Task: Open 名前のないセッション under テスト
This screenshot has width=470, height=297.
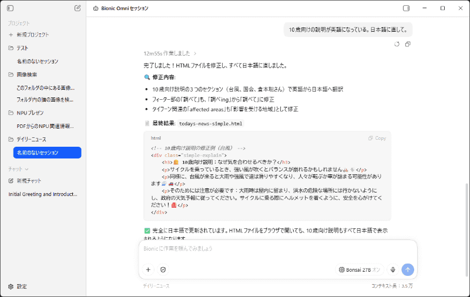Action: [38, 61]
